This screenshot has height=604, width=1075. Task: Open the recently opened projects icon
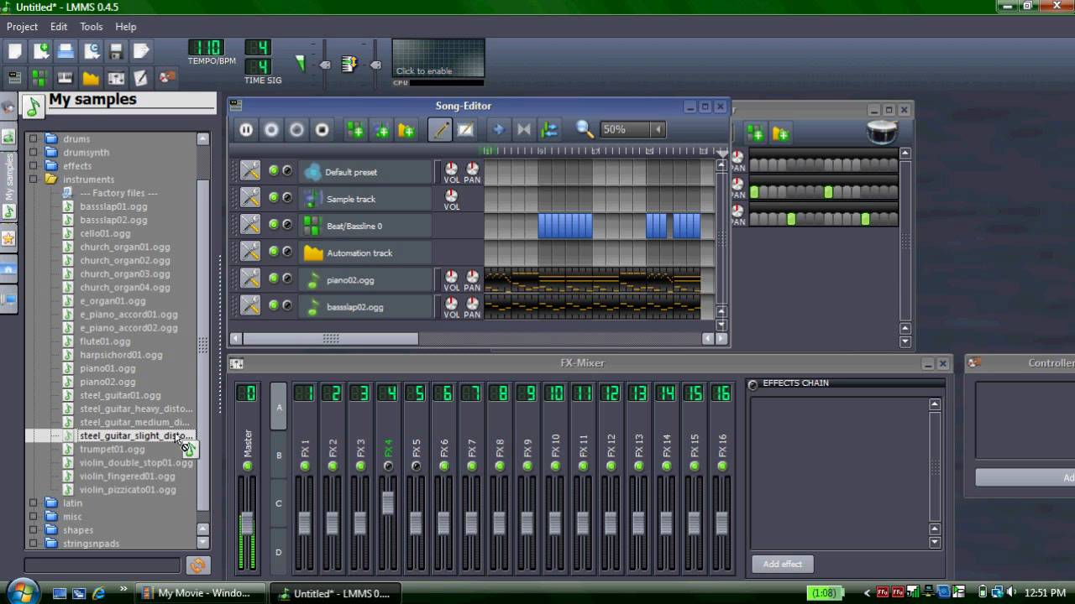tap(91, 52)
